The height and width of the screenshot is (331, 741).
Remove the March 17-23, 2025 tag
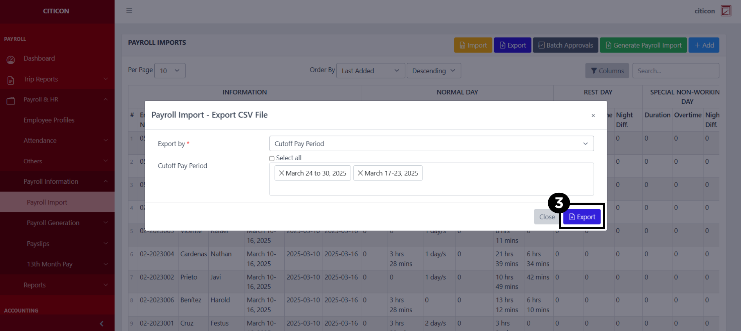click(360, 173)
